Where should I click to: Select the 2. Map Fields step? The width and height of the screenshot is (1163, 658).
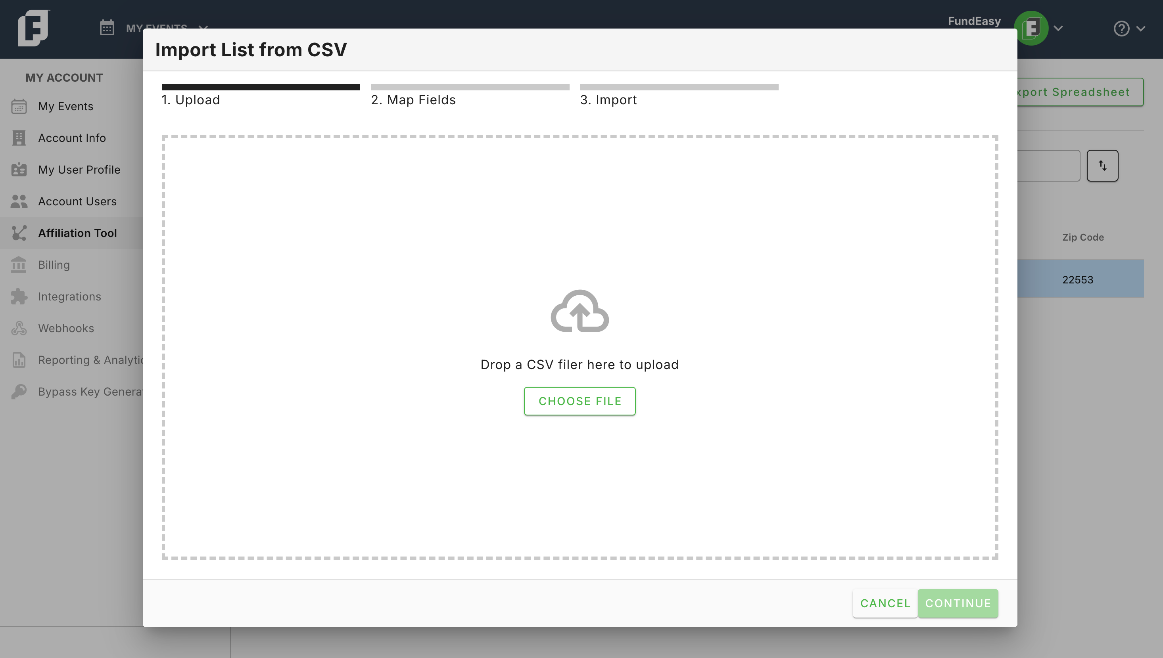point(470,96)
